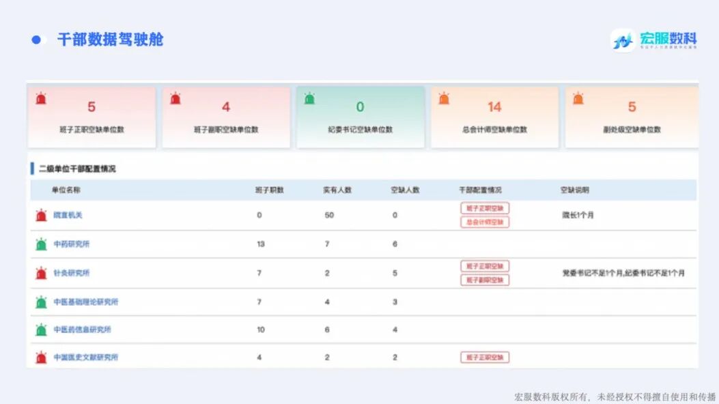The image size is (719, 404).
Task: Click the red alarm icon beside 院直机关
Action: click(x=42, y=215)
